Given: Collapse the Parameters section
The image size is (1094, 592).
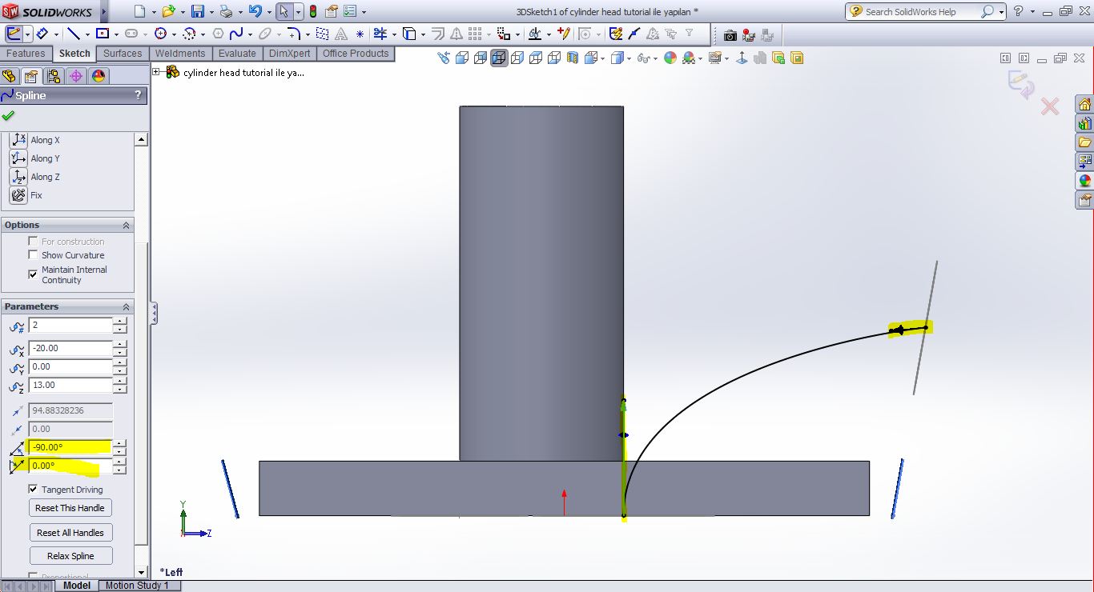Looking at the screenshot, I should click(x=126, y=307).
